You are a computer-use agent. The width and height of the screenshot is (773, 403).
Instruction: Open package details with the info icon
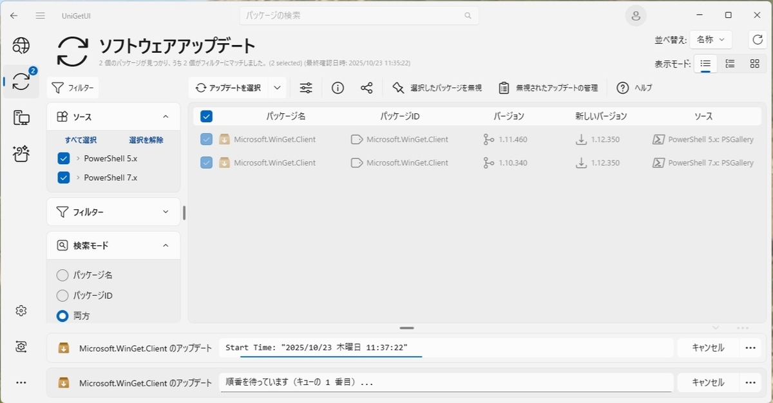pyautogui.click(x=337, y=88)
